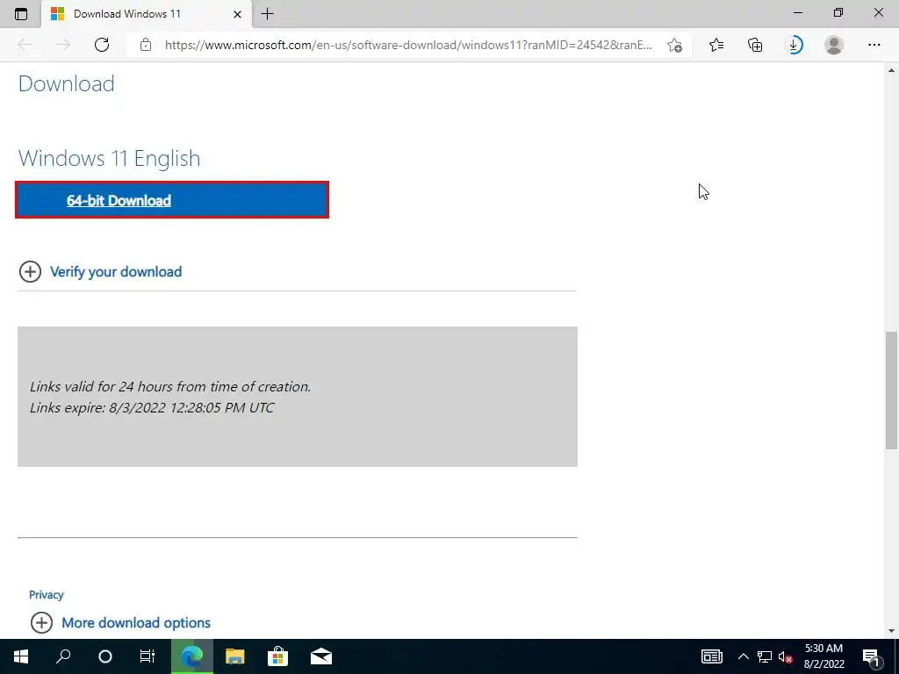Open the Downloads icon in Edge toolbar
Viewport: 899px width, 674px height.
(x=795, y=45)
